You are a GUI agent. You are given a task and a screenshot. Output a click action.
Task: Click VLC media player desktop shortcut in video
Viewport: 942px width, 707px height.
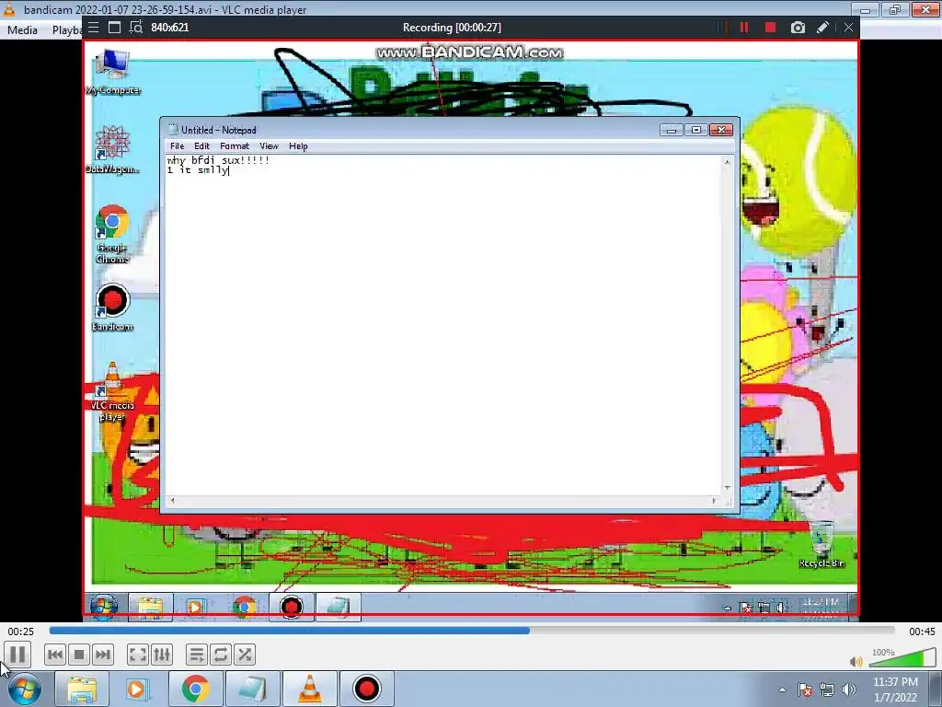click(x=112, y=390)
